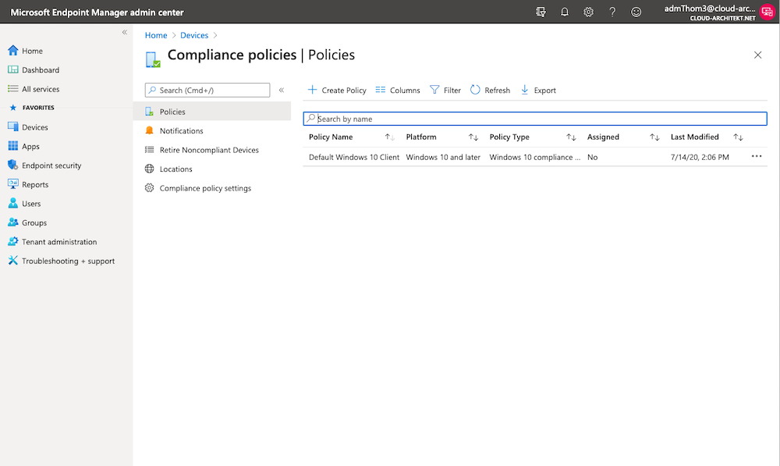The image size is (780, 466).
Task: Open the help question mark icon
Action: coord(612,12)
